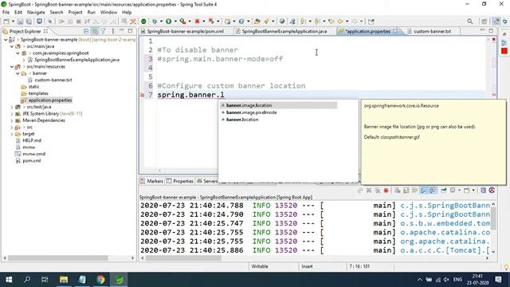Click the external link share icon in toolbar

pyautogui.click(x=371, y=22)
